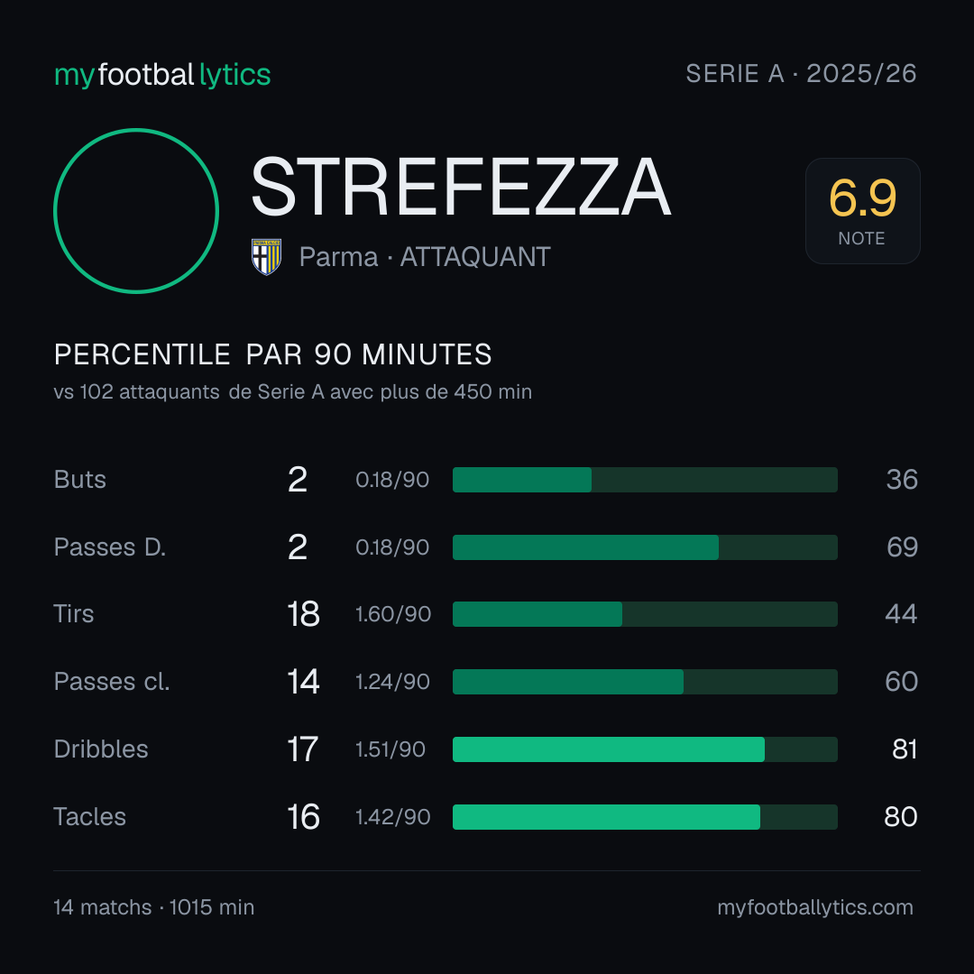Click the Tirs percentile bar

pyautogui.click(x=645, y=614)
